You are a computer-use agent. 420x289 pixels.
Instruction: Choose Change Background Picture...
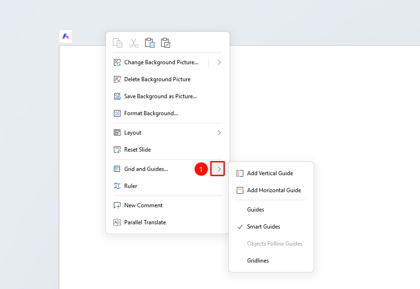(160, 62)
